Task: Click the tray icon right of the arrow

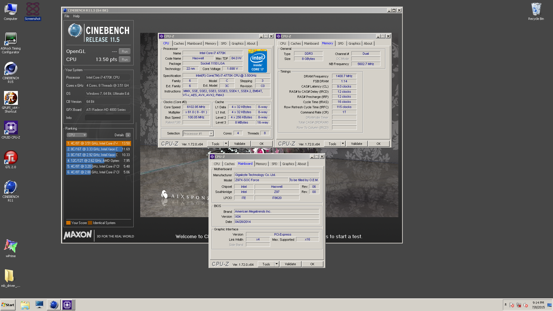Action: click(512, 305)
